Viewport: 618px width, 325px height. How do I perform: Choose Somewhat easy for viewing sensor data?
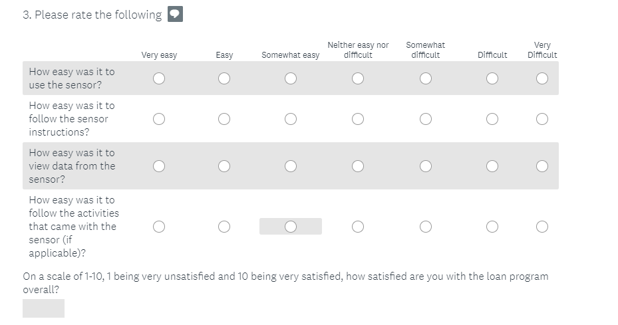[x=290, y=166]
